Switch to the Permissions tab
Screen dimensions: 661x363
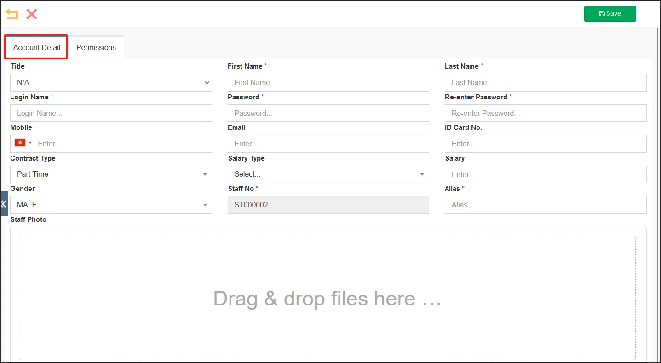(x=96, y=47)
